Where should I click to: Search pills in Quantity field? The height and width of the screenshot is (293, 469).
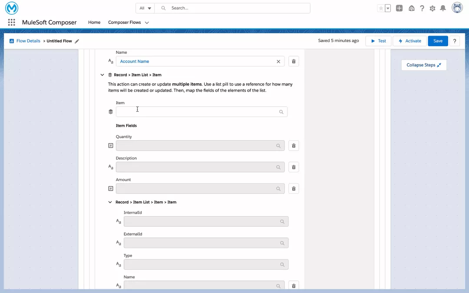[x=278, y=145]
